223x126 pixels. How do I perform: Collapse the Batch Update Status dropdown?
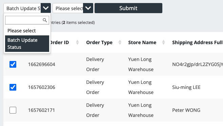(x=27, y=8)
